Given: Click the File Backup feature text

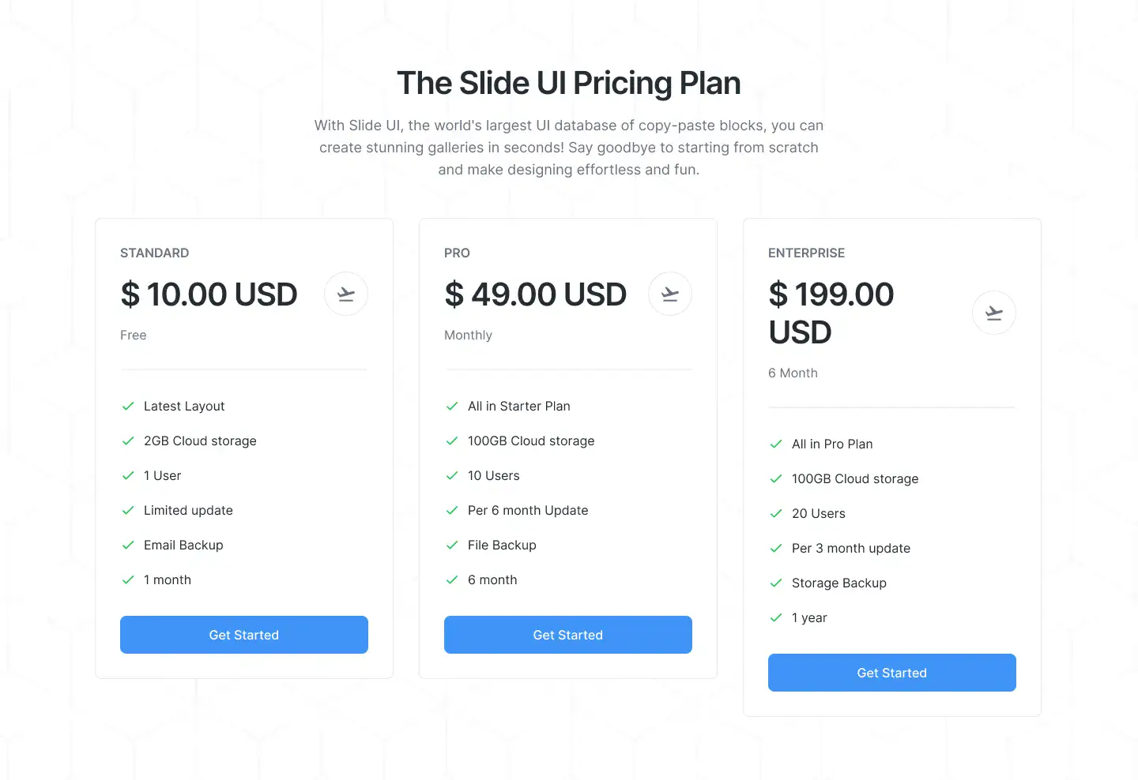Looking at the screenshot, I should [x=502, y=545].
